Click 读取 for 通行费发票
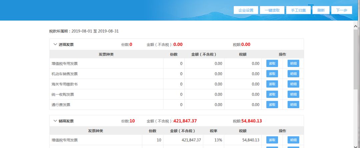 pos(272,105)
